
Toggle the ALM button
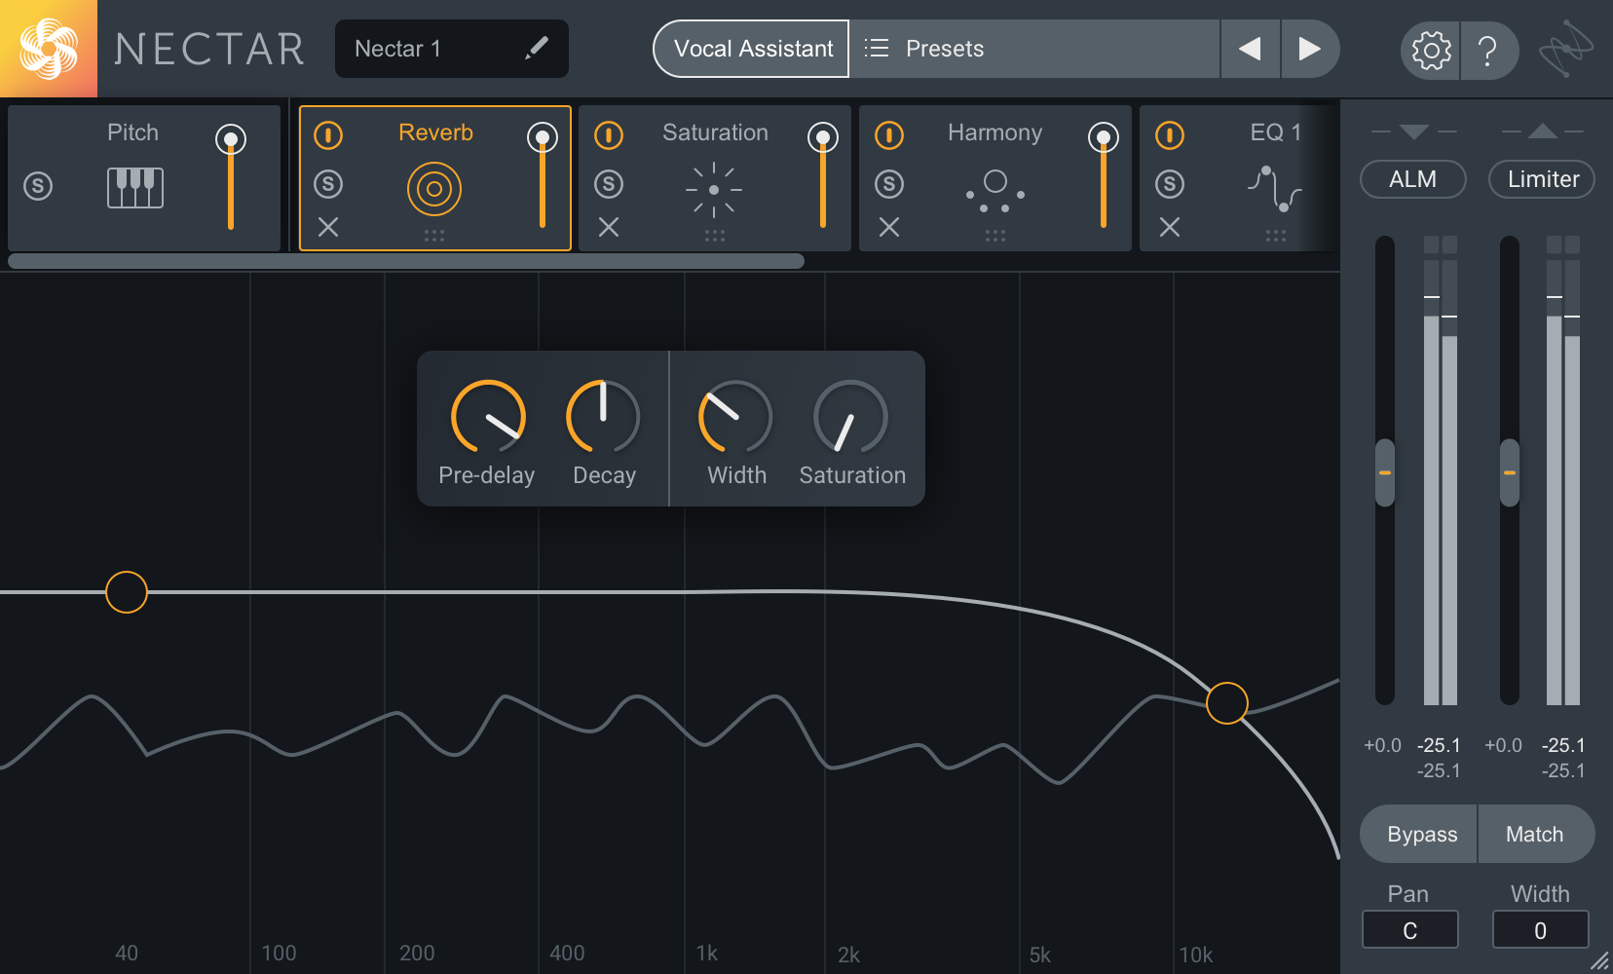1412,179
